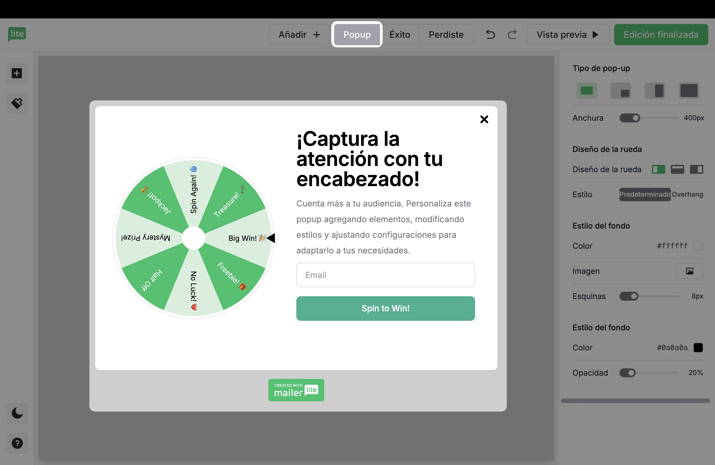Switch to the Perdiste tab
This screenshot has width=715, height=465.
[x=446, y=35]
